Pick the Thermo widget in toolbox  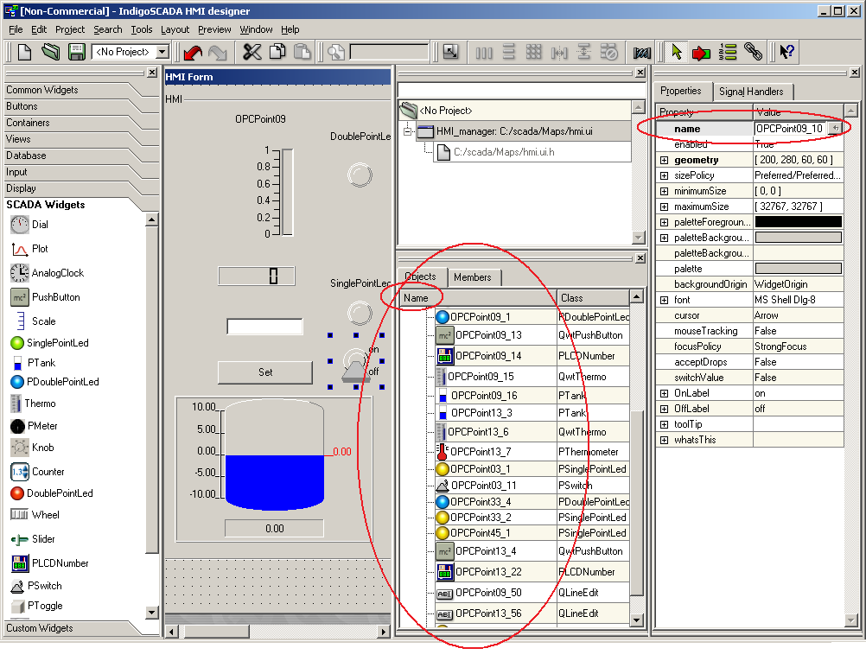(34, 404)
